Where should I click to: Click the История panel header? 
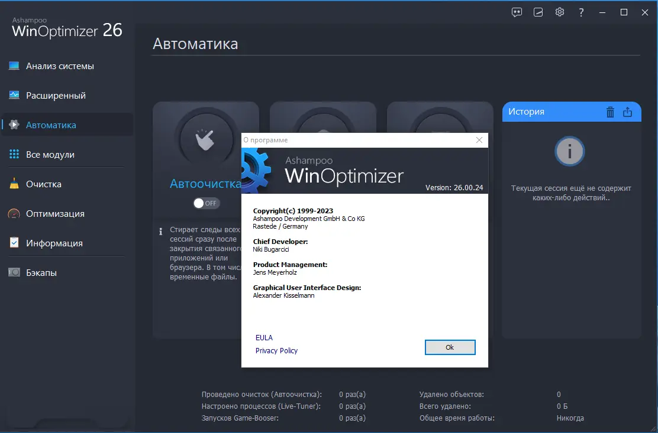click(572, 112)
